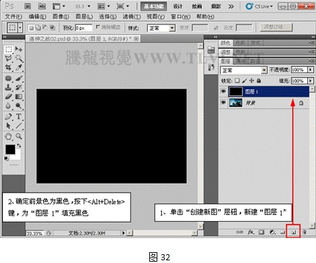Launch Bridge from top bar

(28, 6)
